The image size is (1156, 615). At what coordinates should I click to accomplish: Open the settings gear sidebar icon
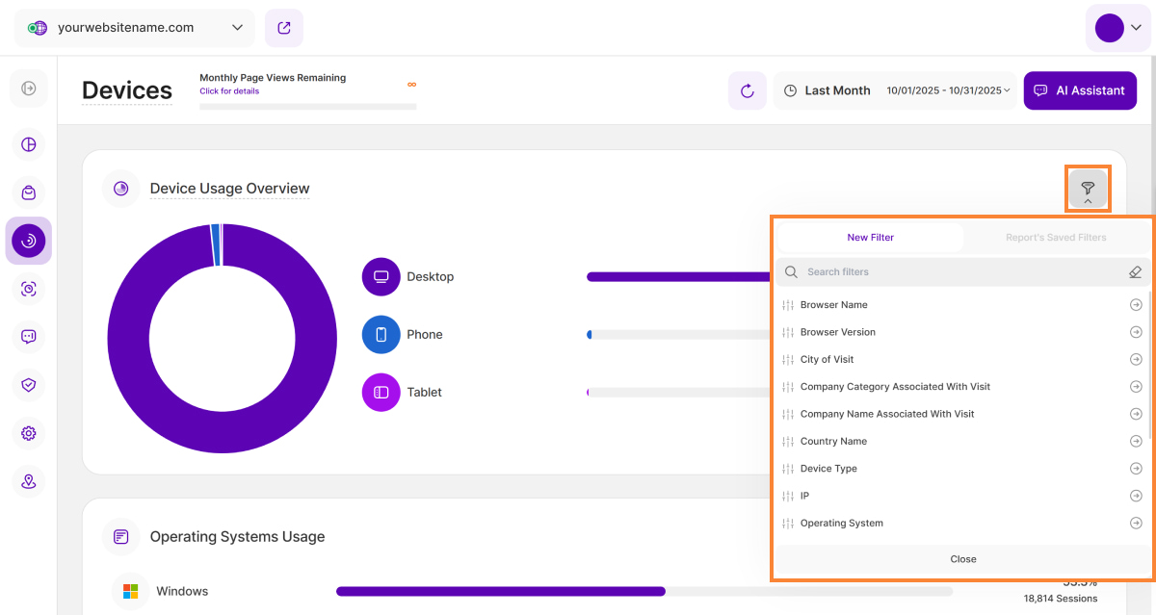(29, 433)
